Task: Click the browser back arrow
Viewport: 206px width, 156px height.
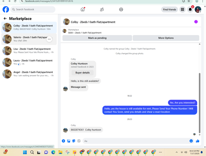Action: [x=4, y=1]
